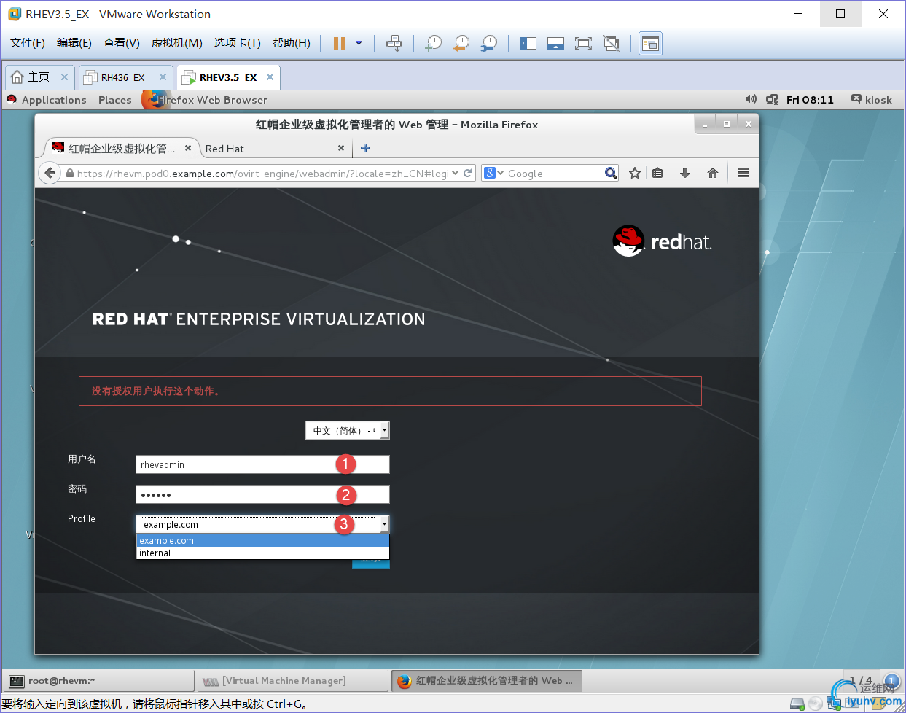Image resolution: width=906 pixels, height=713 pixels.
Task: Toggle Profile dropdown showing example.com
Action: click(262, 524)
